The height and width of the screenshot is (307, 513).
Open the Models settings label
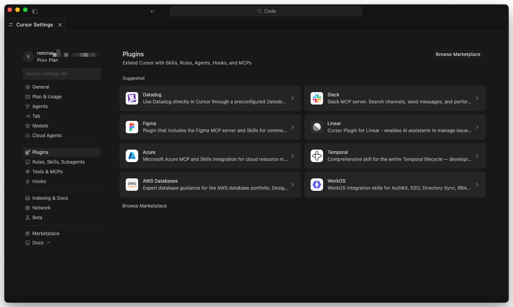pyautogui.click(x=40, y=126)
